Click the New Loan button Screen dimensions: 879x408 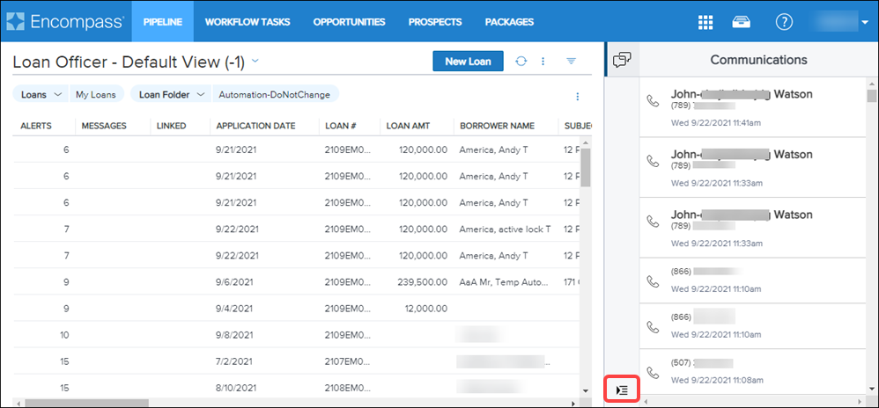coord(468,62)
